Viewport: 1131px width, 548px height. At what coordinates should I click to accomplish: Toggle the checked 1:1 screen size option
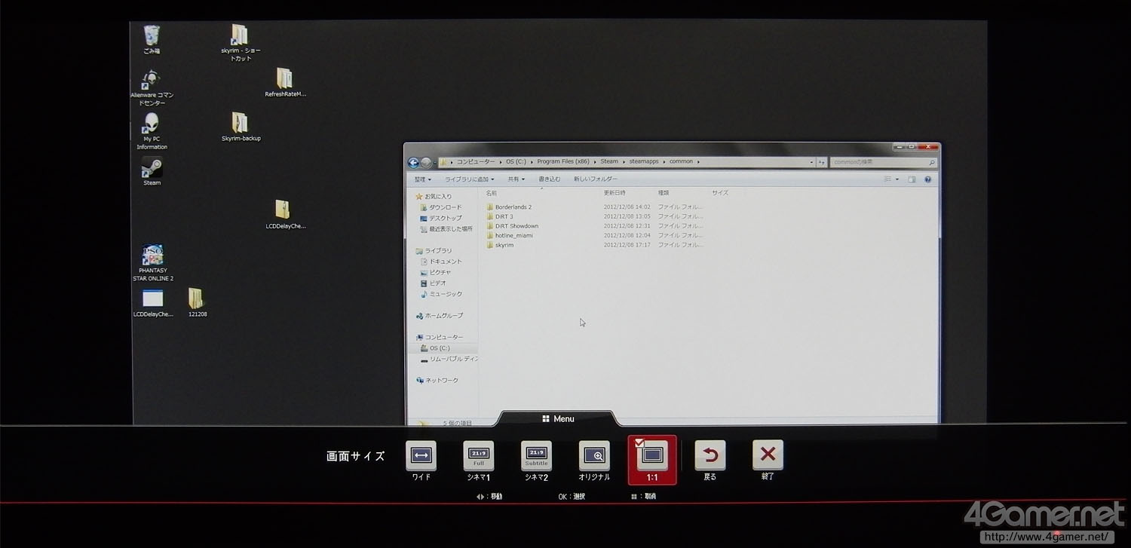pos(652,459)
